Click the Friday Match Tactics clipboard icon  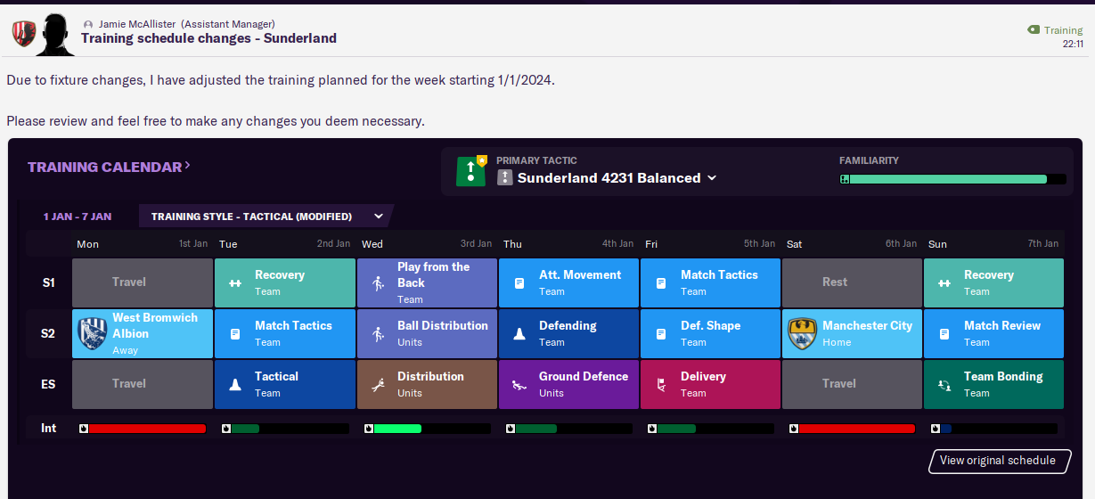coord(661,282)
